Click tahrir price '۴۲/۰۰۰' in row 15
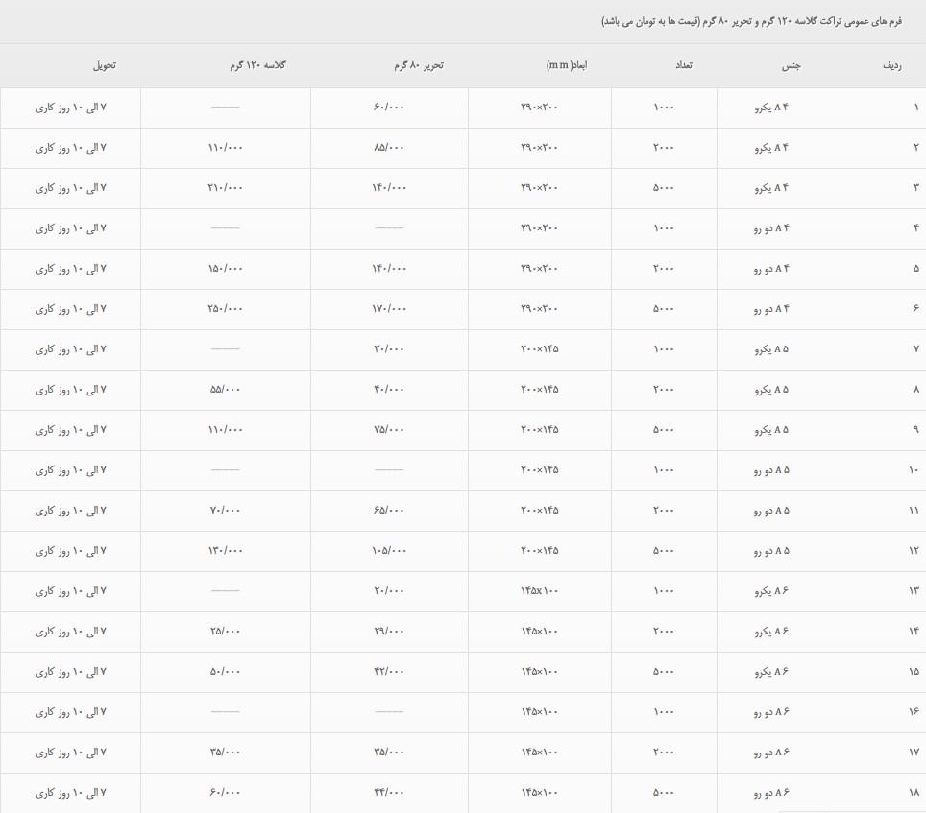This screenshot has height=813, width=926. pyautogui.click(x=389, y=671)
